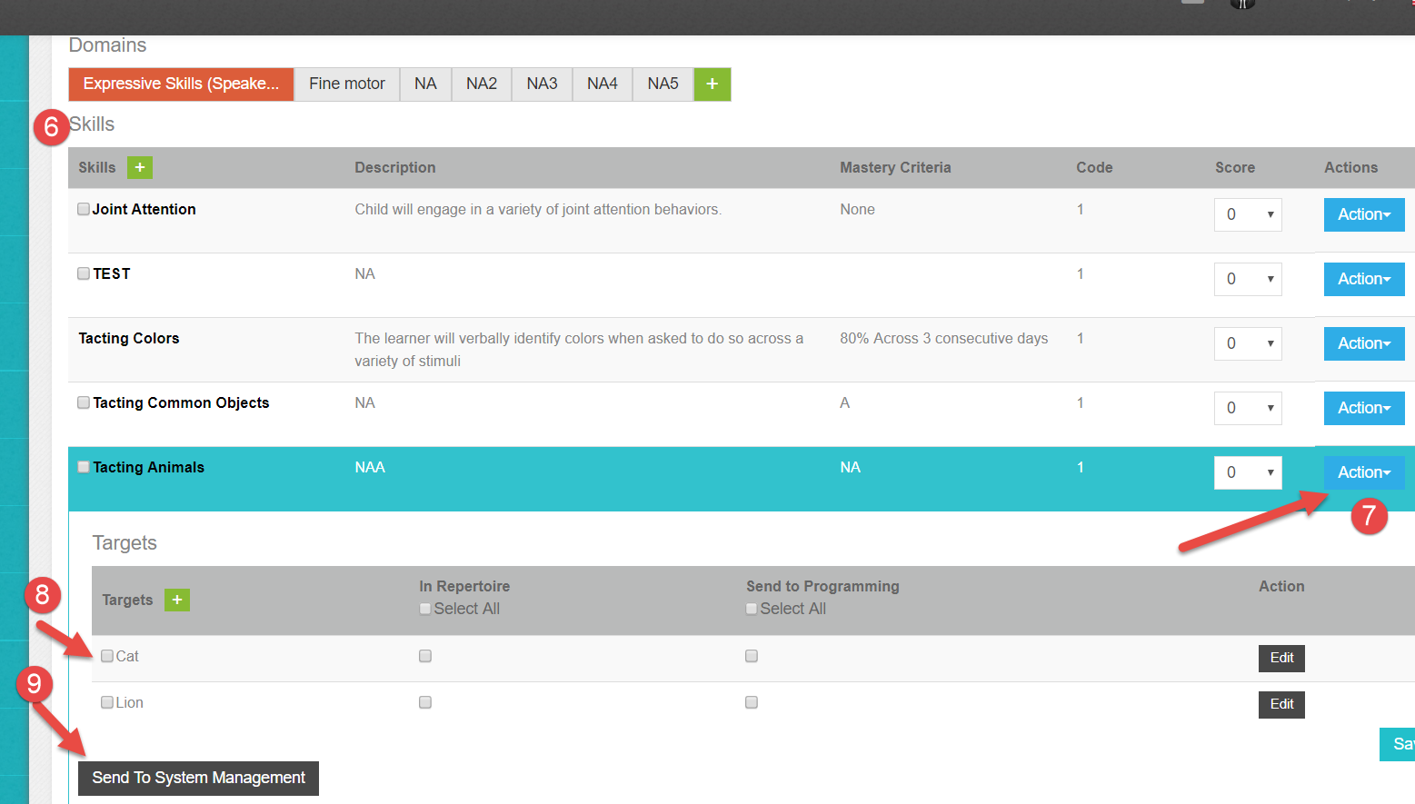The height and width of the screenshot is (804, 1415).
Task: Check Send to Programming for Lion
Action: [x=752, y=702]
